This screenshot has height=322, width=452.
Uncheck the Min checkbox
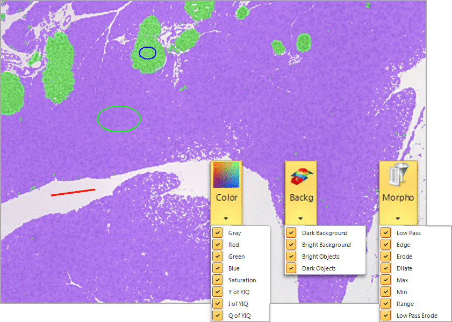pyautogui.click(x=386, y=292)
